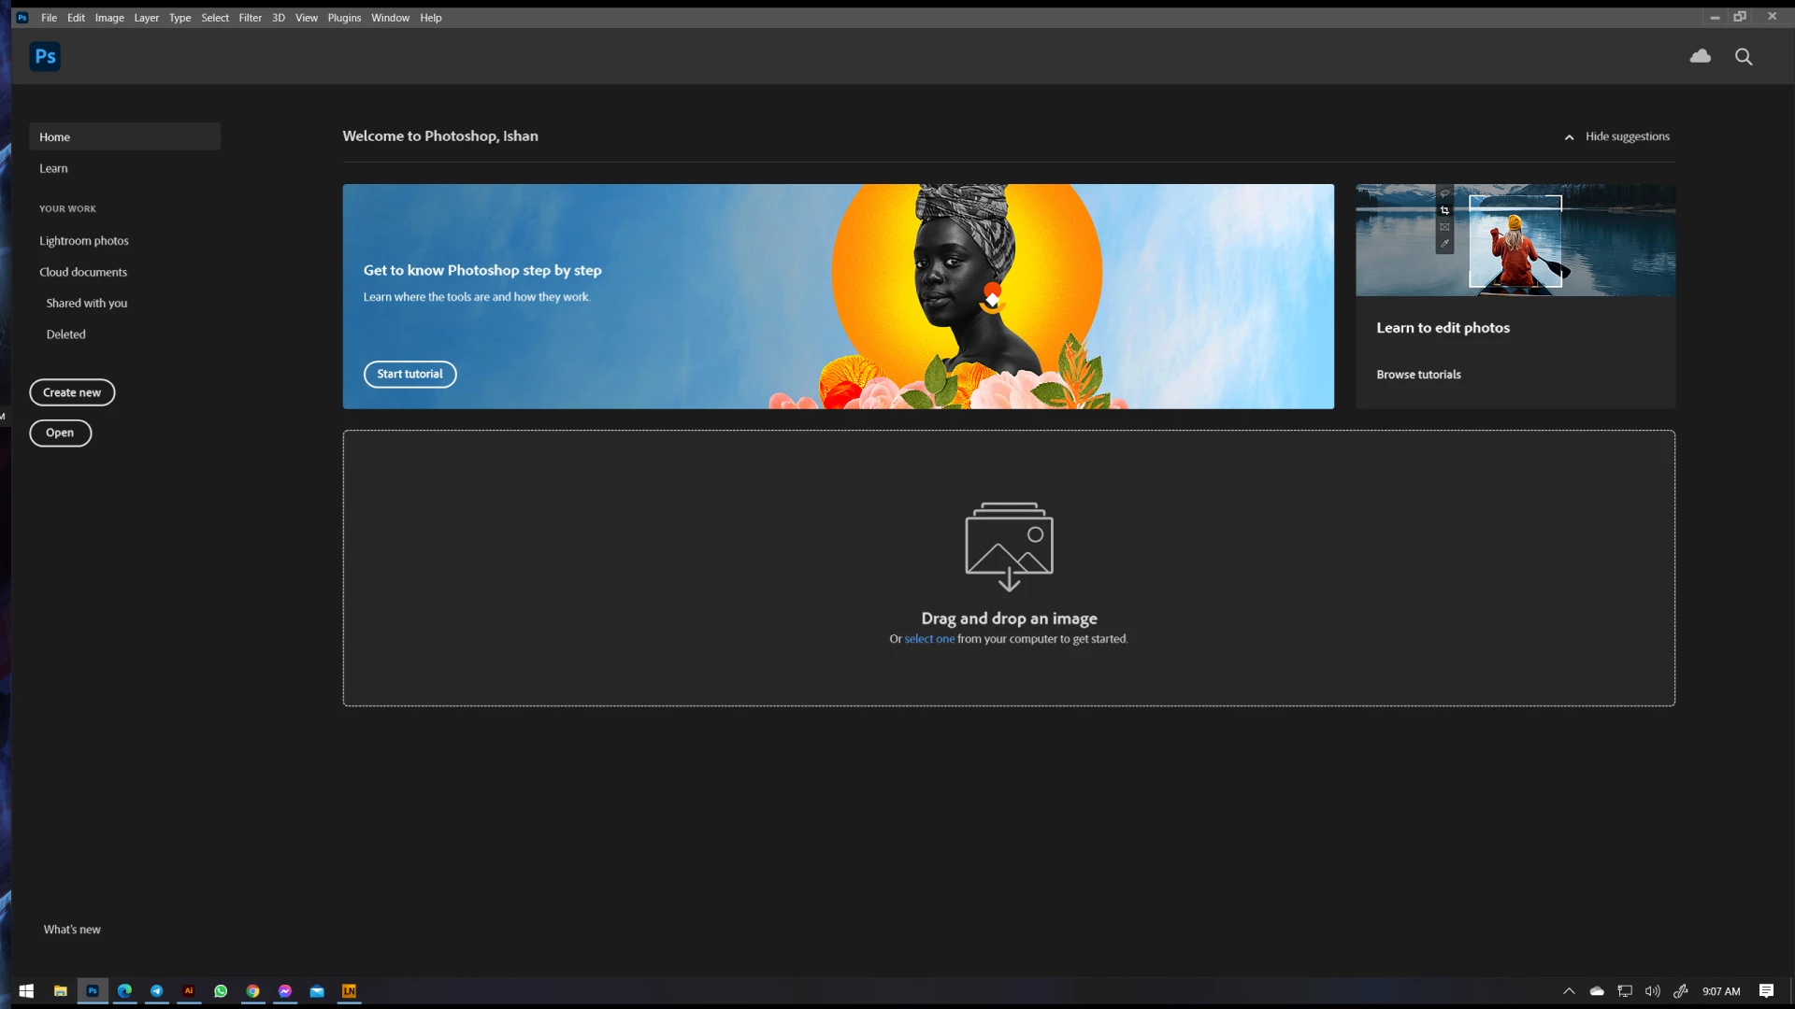
Task: Open Adobe Illustrator from the taskbar
Action: (x=189, y=991)
